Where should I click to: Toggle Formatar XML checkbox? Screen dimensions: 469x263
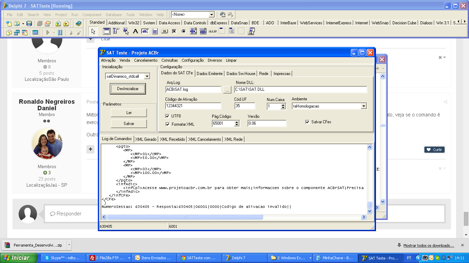coord(167,124)
